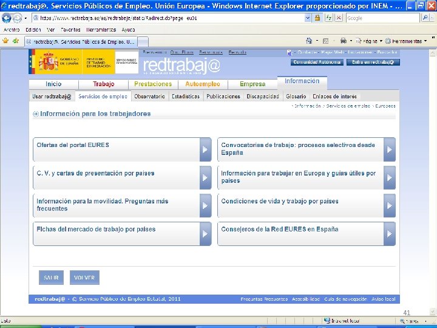This screenshot has height=328, width=437.
Task: Click the redtrabaj@ site logo
Action: coord(181,66)
